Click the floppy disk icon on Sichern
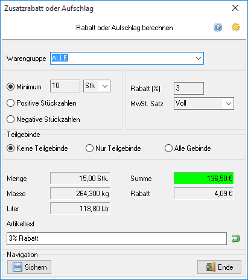Image resolution: width=248 pixels, height=280 pixels. (17, 267)
